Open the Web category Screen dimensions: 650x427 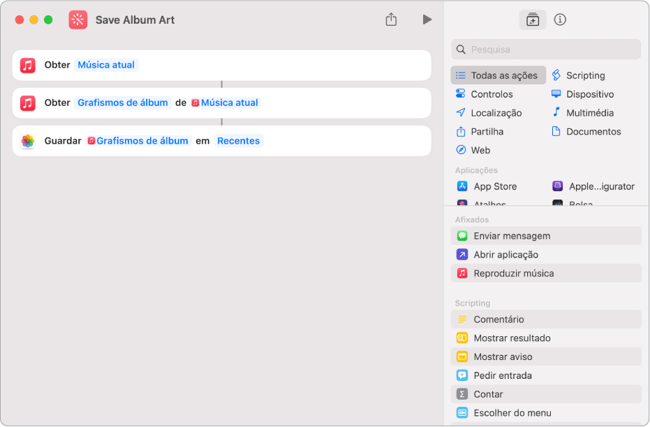pyautogui.click(x=473, y=150)
